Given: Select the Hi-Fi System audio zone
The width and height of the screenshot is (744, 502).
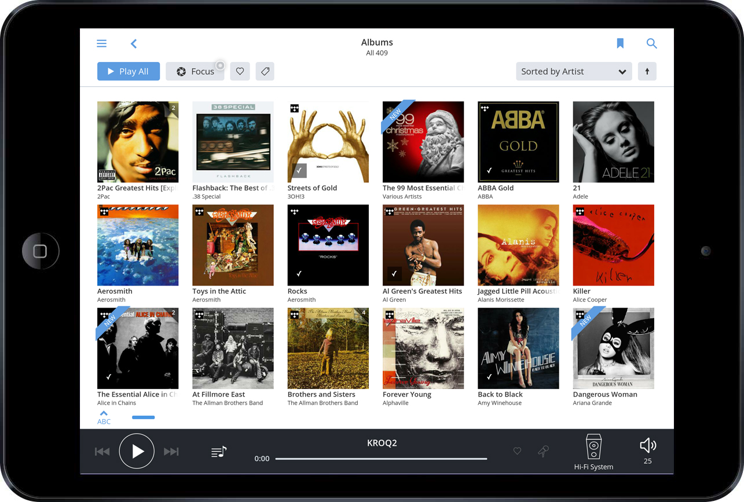Looking at the screenshot, I should tap(593, 452).
